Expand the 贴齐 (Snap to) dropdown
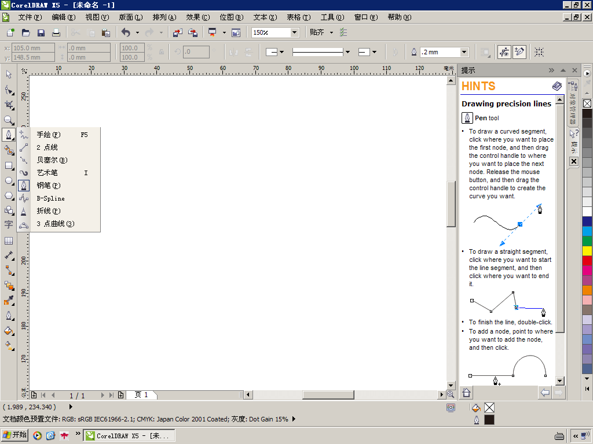 (x=332, y=32)
